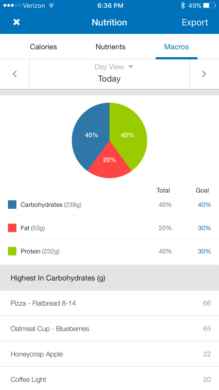Open the Pizza - Flatbread 8-14 entry

[109, 303]
